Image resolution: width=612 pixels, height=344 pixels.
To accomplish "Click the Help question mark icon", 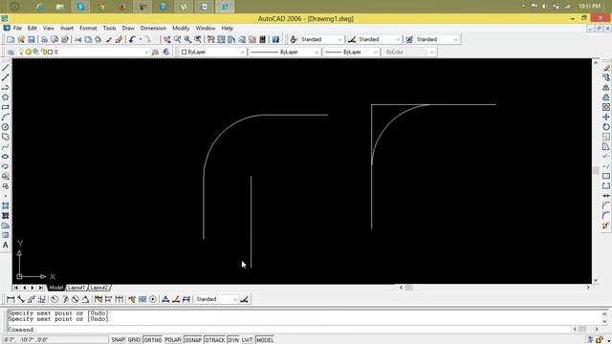I will [x=275, y=39].
